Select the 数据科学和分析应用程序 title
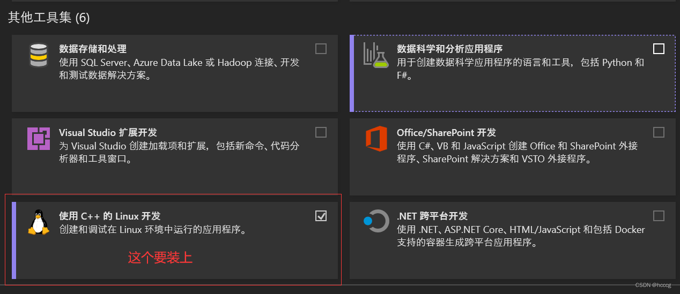 (449, 49)
